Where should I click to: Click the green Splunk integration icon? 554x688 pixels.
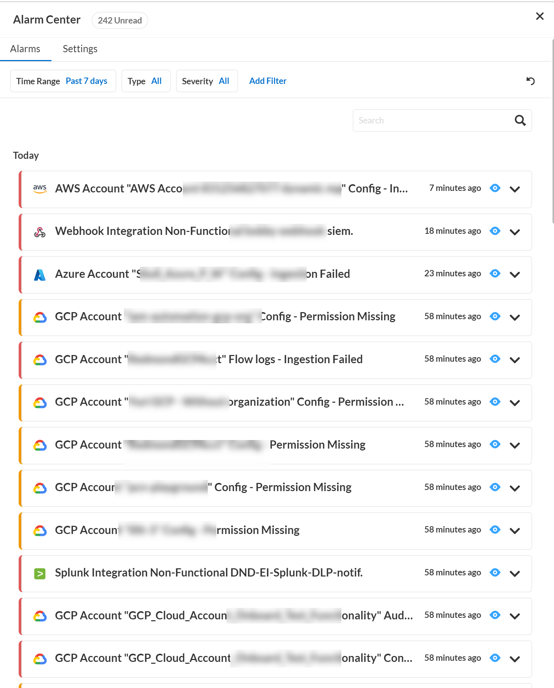pos(40,574)
